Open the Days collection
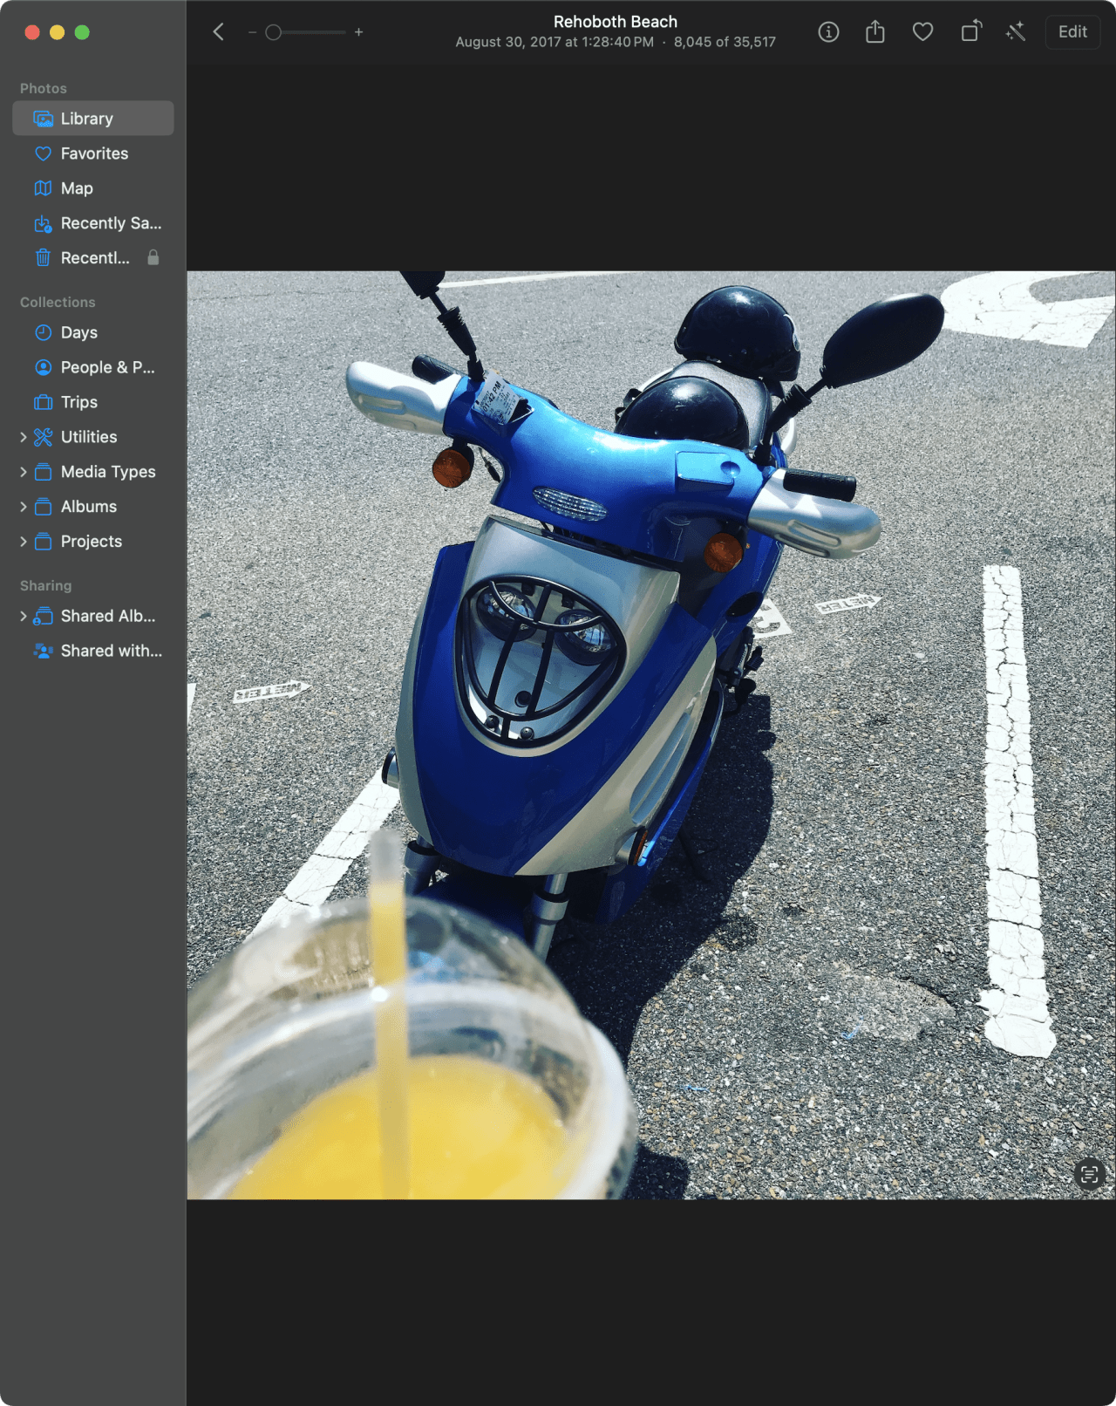Image resolution: width=1116 pixels, height=1406 pixels. point(93,332)
